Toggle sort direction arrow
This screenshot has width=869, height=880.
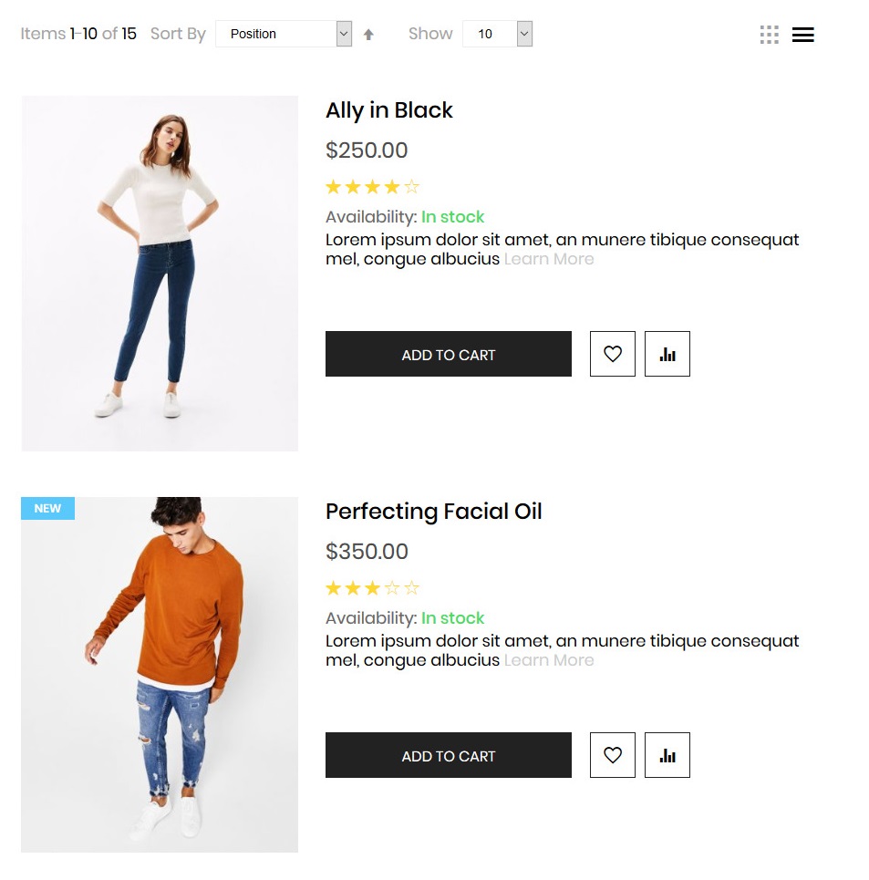(x=368, y=35)
